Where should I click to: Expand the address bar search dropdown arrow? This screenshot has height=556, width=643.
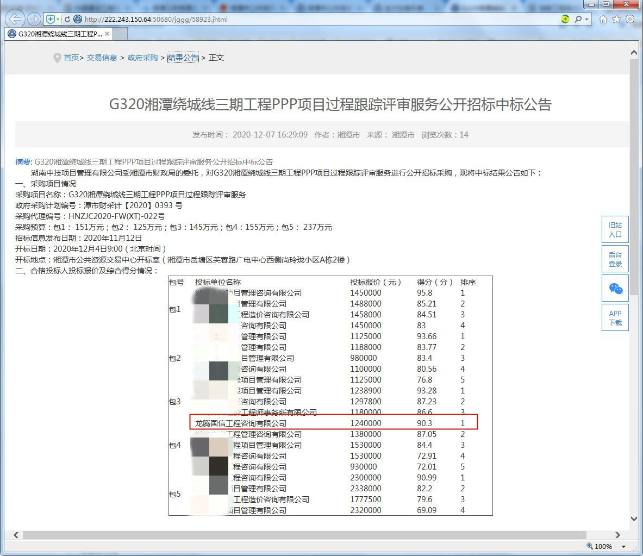point(587,20)
